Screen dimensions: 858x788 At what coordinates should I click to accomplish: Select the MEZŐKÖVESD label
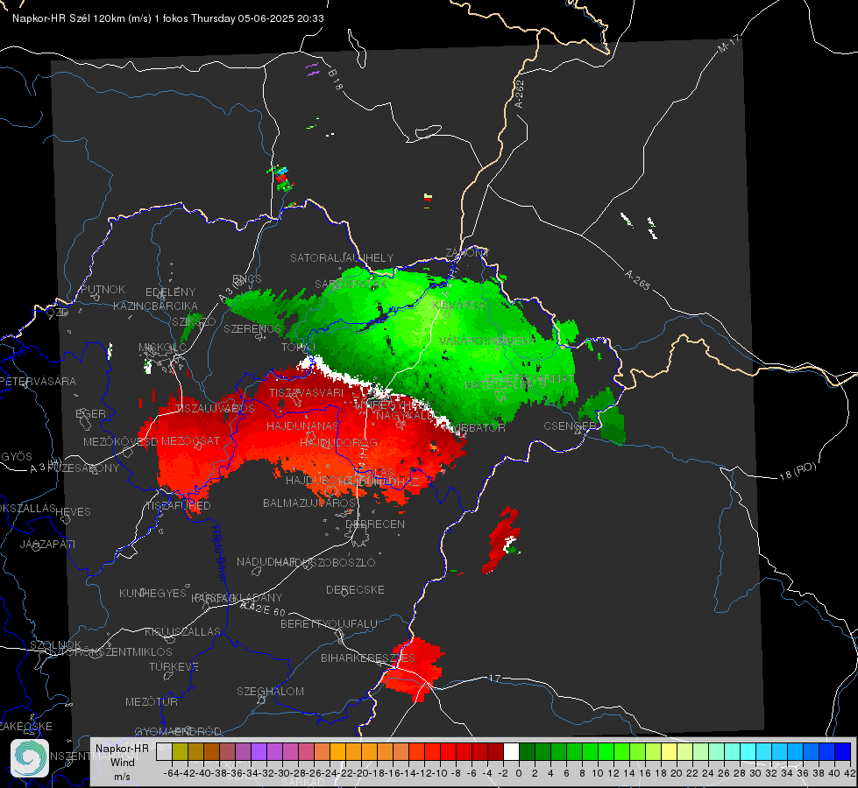[121, 441]
